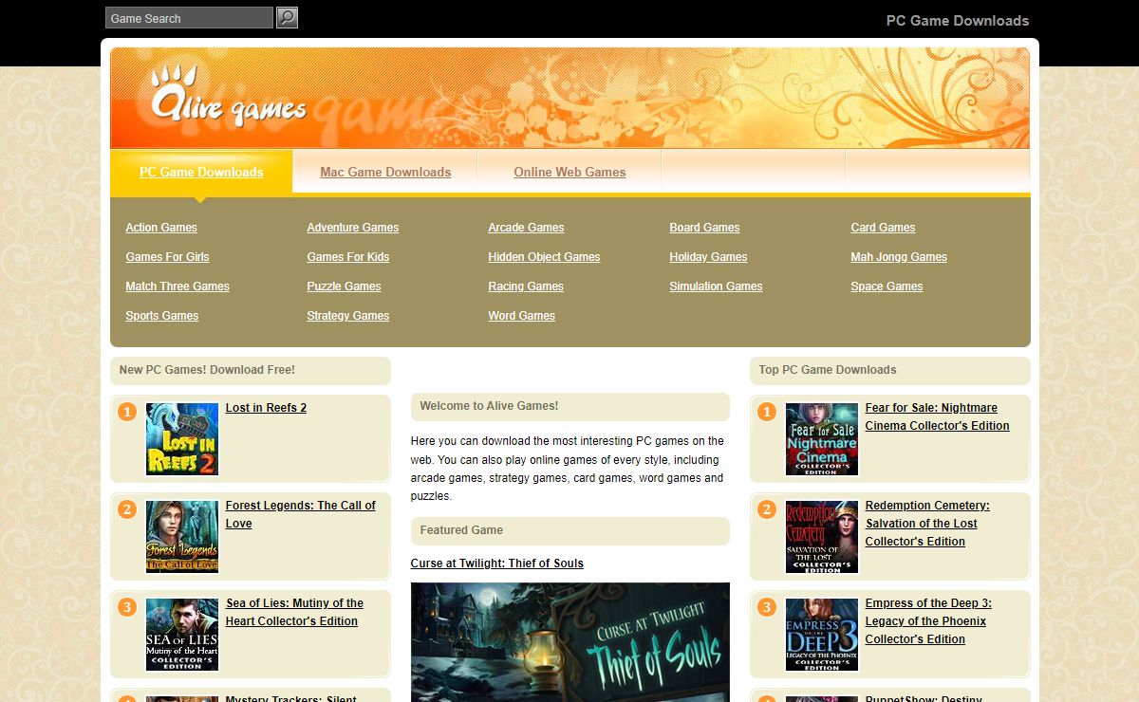The height and width of the screenshot is (702, 1139).
Task: Open Space Games category
Action: tap(887, 286)
